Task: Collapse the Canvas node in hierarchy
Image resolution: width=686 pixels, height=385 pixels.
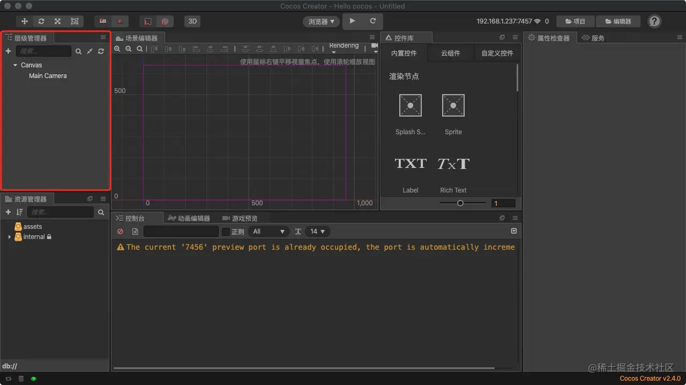Action: click(x=15, y=65)
